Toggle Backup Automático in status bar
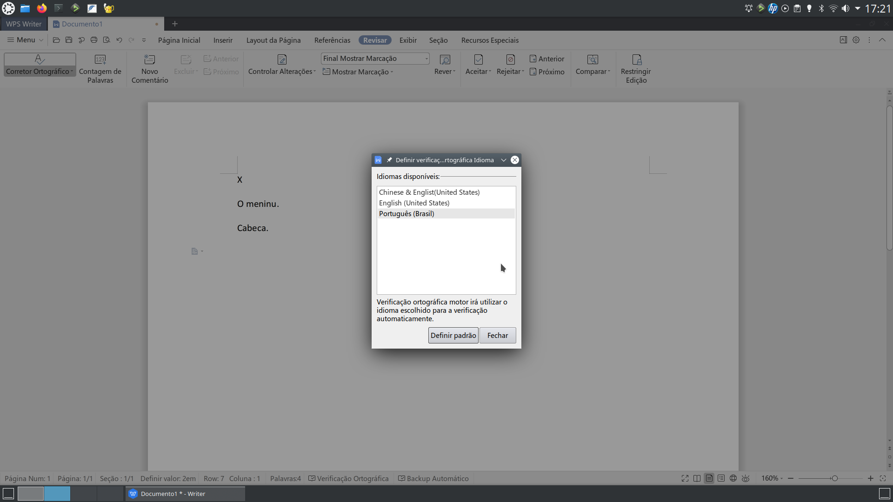The height and width of the screenshot is (502, 893). 433,478
